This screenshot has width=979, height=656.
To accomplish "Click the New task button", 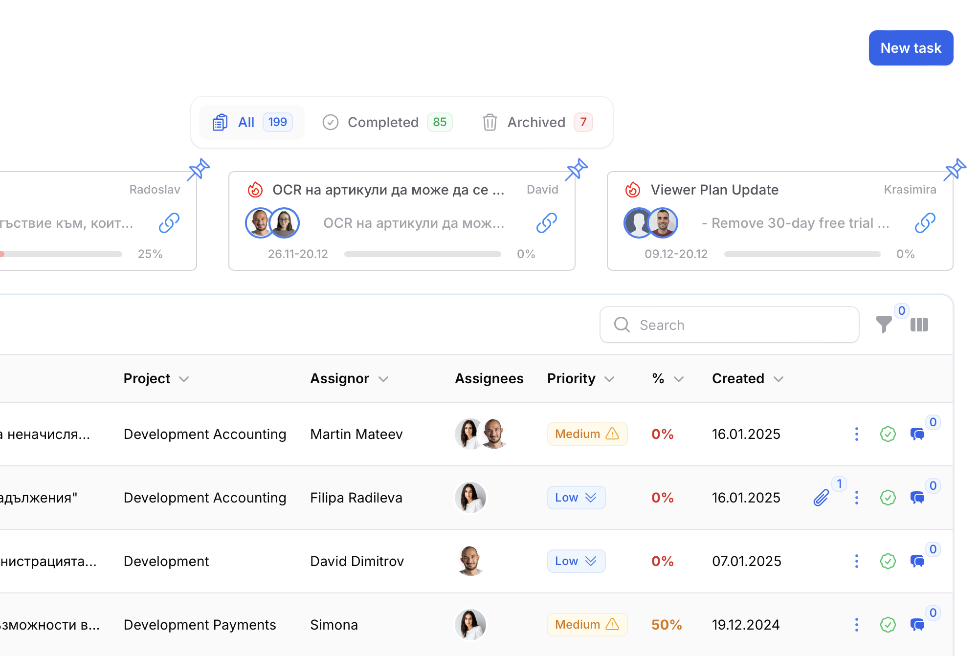I will coord(911,48).
